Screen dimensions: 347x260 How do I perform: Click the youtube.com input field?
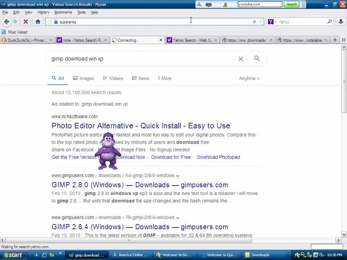(260, 4)
